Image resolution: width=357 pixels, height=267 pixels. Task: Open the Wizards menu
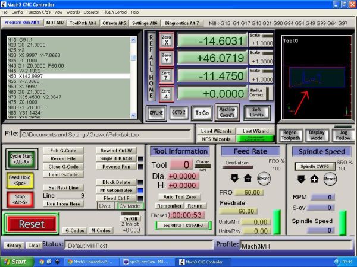pyautogui.click(x=73, y=12)
